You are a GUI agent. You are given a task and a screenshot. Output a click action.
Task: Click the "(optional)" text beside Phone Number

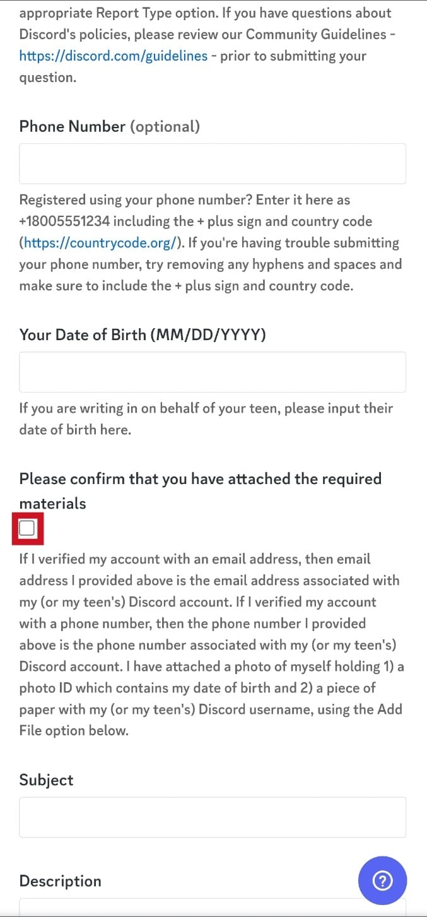point(165,126)
